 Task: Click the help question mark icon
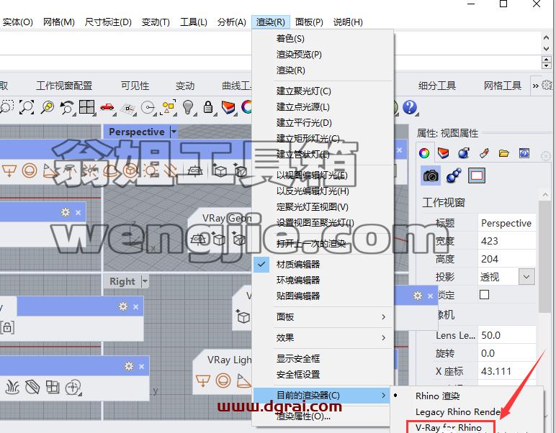pyautogui.click(x=410, y=107)
